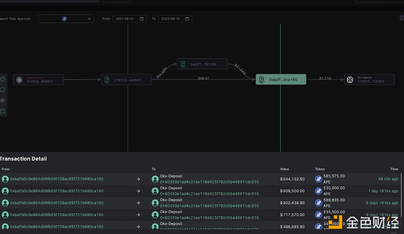Viewport: 404px width, 234px height.
Task: Click the From column header
Action: [x=6, y=169]
